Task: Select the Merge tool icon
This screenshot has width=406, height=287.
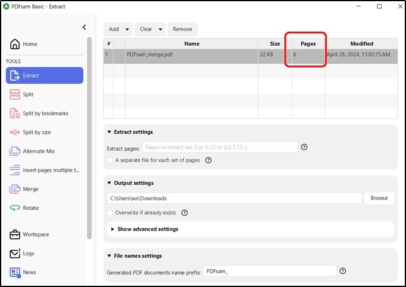Action: (15, 189)
